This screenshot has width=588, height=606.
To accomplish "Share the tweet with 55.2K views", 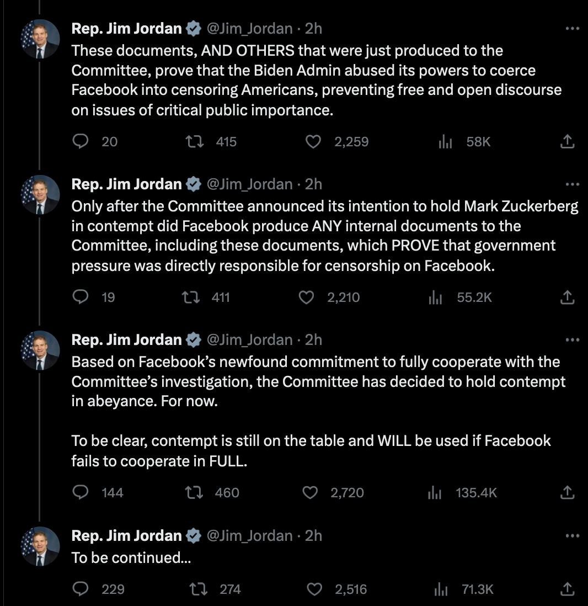I will point(567,297).
